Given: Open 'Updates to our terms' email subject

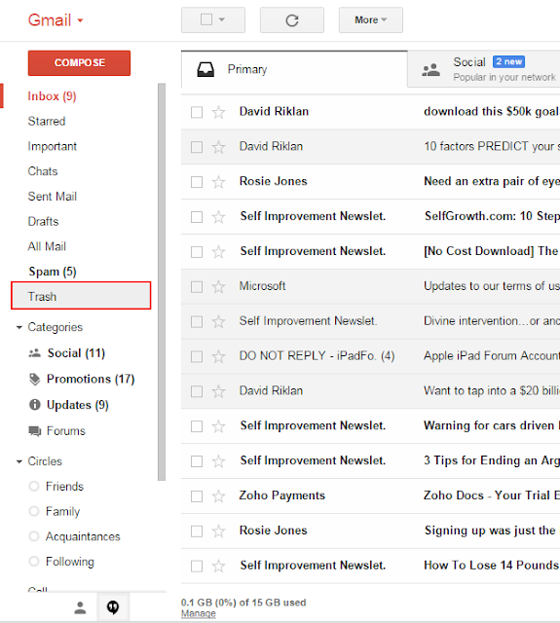Looking at the screenshot, I should click(492, 286).
